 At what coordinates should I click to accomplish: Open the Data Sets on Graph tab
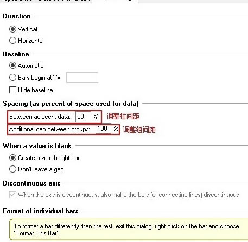63,1
